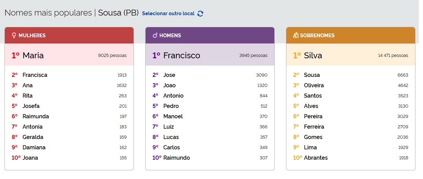This screenshot has width=423, height=179.
Task: Click the male symbol icon in Homens header
Action: pyautogui.click(x=155, y=35)
